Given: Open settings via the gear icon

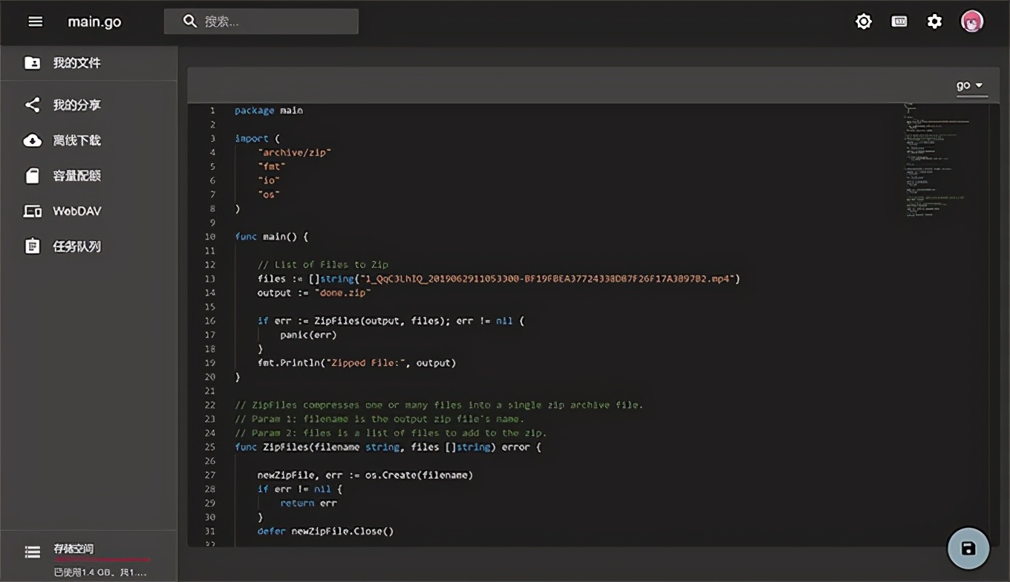Looking at the screenshot, I should pyautogui.click(x=934, y=22).
